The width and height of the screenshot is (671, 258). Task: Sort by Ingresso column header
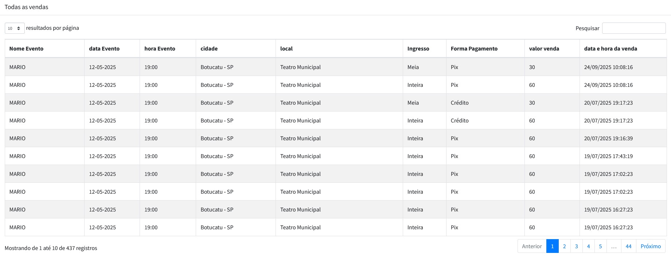[418, 49]
